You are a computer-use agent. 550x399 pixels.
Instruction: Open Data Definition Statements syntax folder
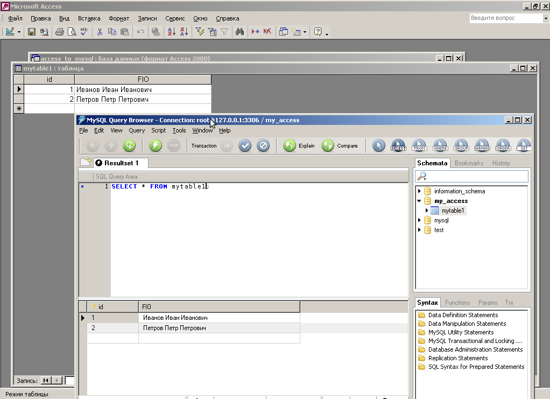[463, 315]
